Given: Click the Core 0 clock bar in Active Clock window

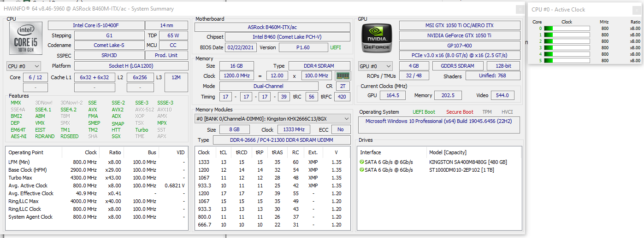Looking at the screenshot, I should pos(567,28).
